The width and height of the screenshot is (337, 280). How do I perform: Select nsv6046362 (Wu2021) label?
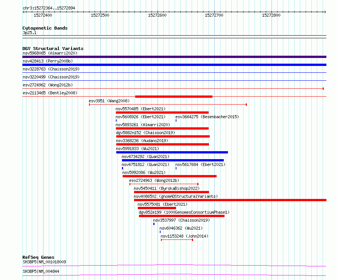[x=181, y=228]
